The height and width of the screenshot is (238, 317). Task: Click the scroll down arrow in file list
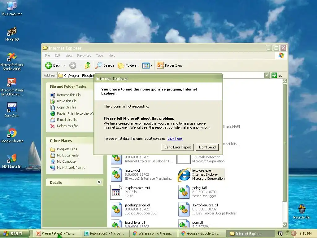(x=285, y=225)
